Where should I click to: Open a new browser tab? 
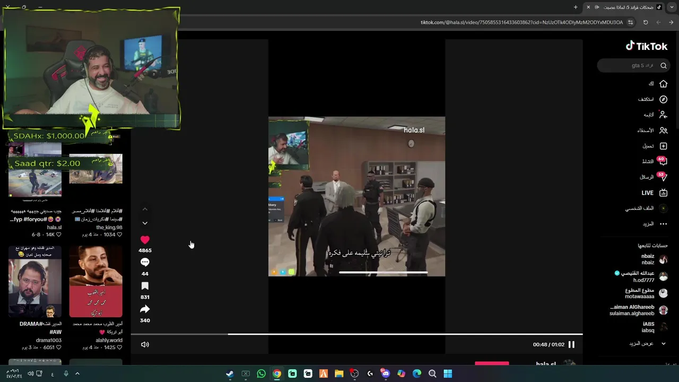(576, 7)
